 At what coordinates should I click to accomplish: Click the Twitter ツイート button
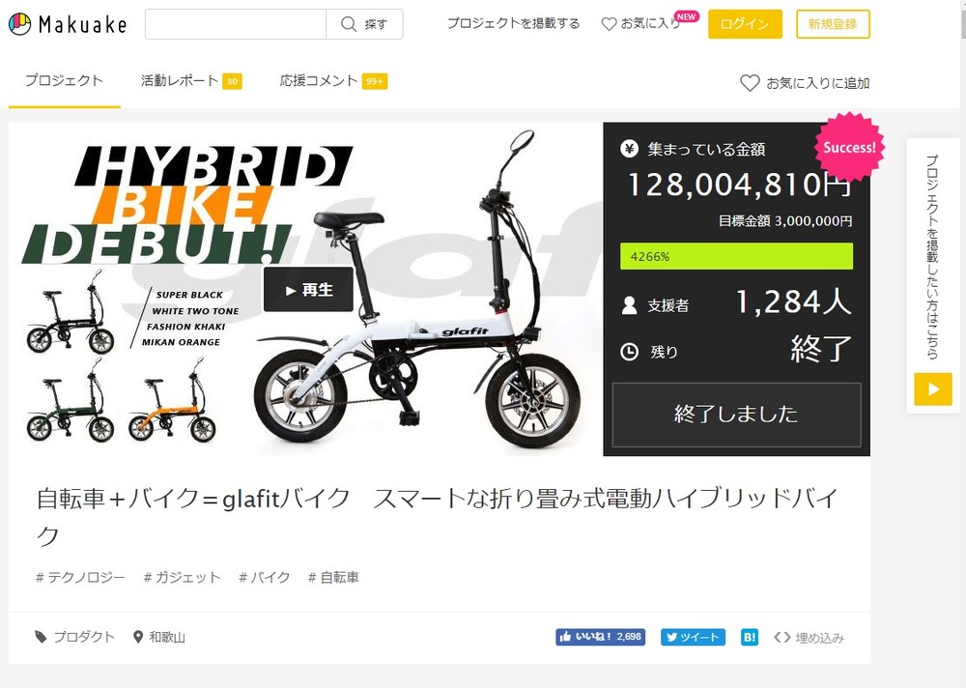click(693, 637)
